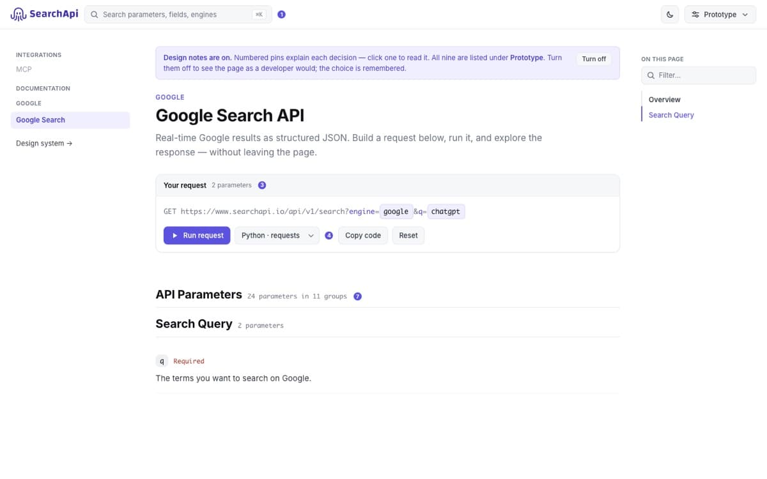Jump to Search Query in page outline
Viewport: 767px width, 479px height.
[671, 115]
